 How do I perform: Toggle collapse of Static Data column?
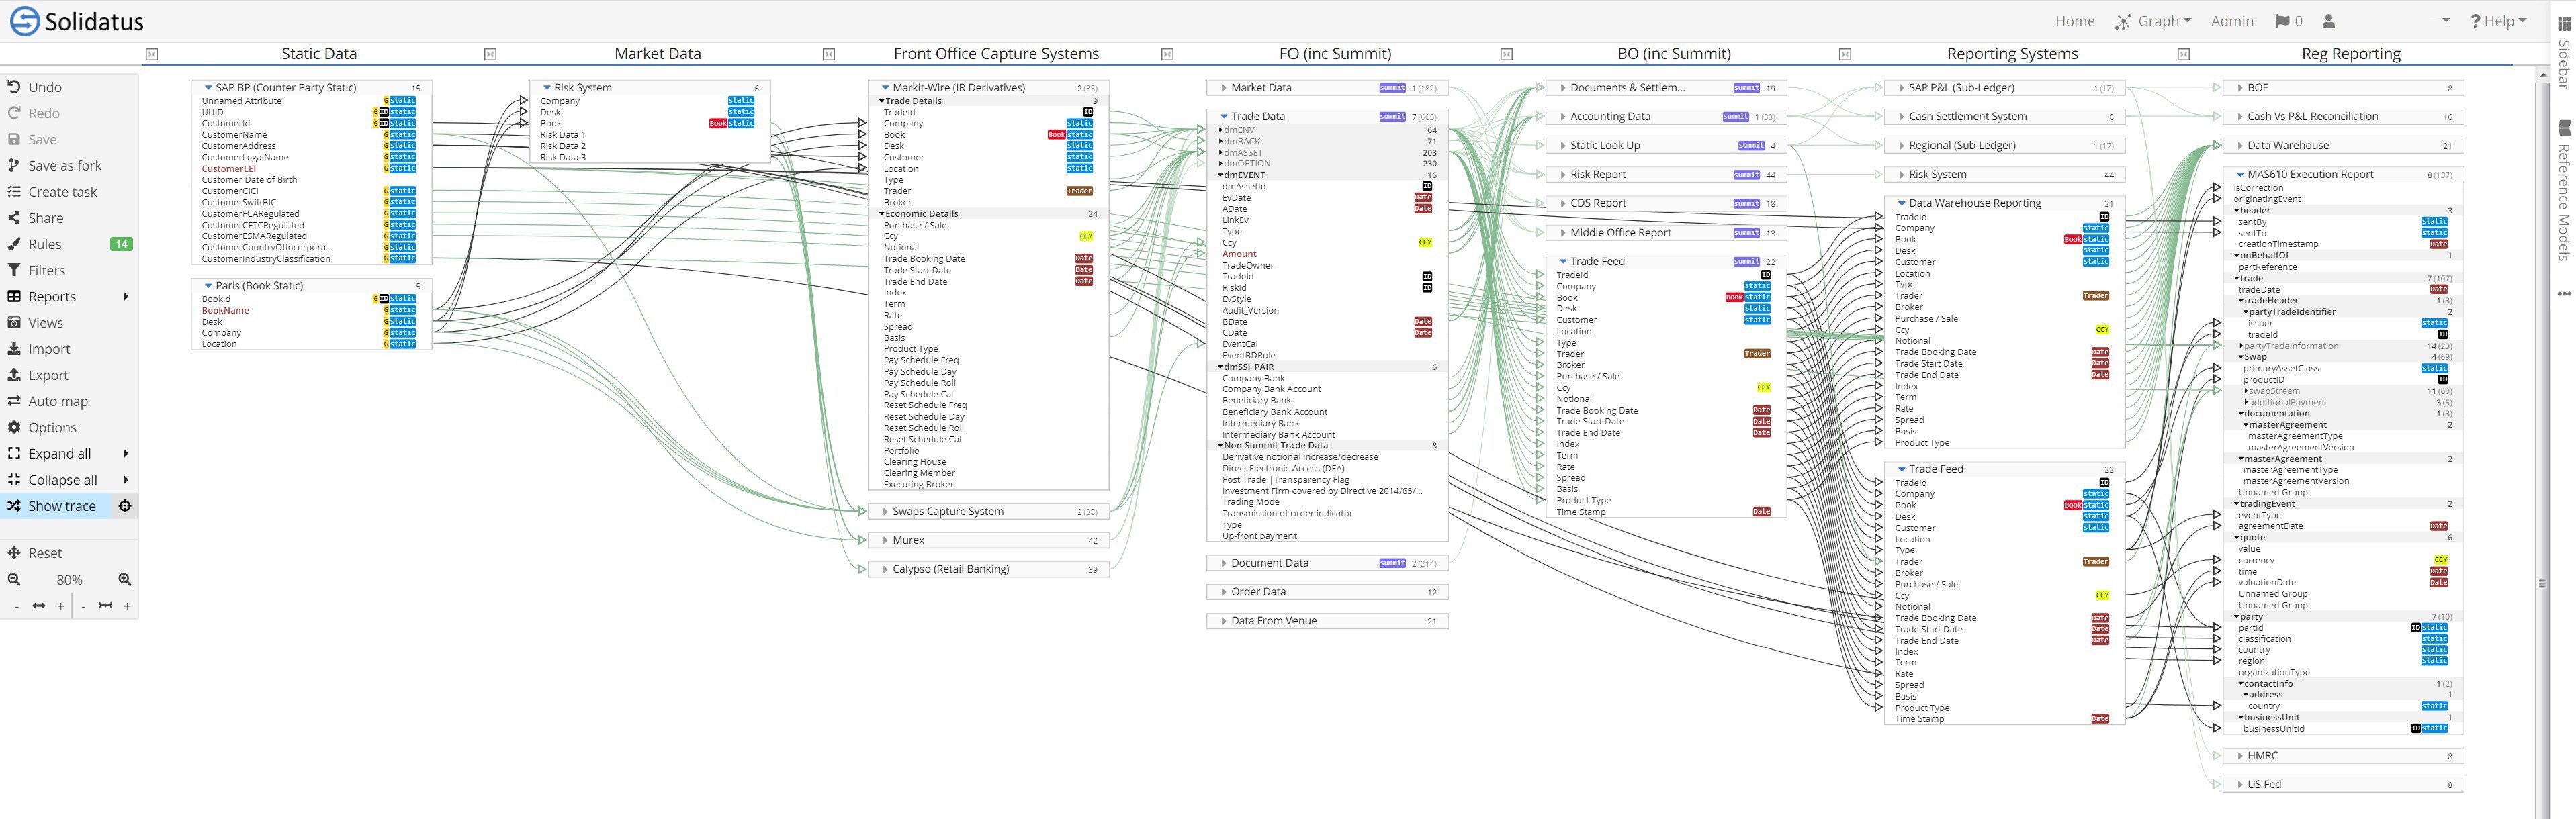(x=152, y=54)
